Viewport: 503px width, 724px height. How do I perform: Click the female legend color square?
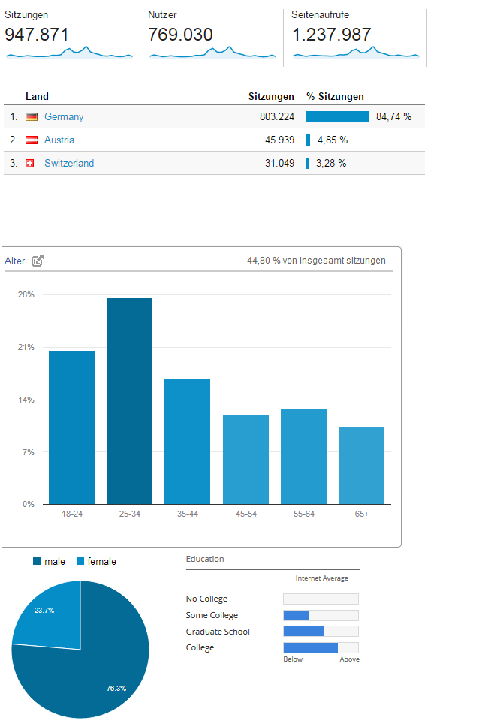(80, 561)
